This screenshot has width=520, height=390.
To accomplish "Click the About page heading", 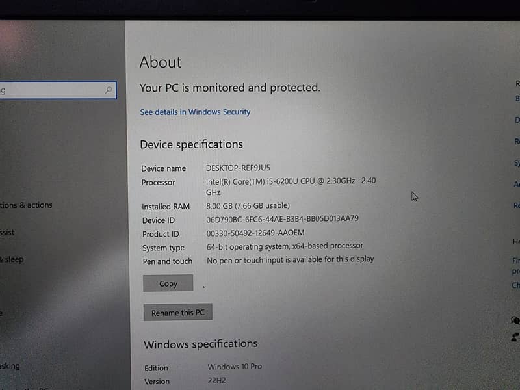I will click(x=161, y=62).
